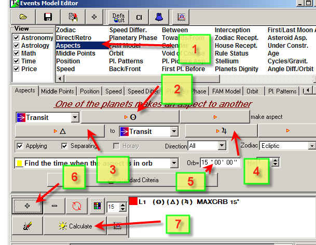The height and width of the screenshot is (245, 316).
Task: Add event with the plus button
Action: pyautogui.click(x=27, y=206)
